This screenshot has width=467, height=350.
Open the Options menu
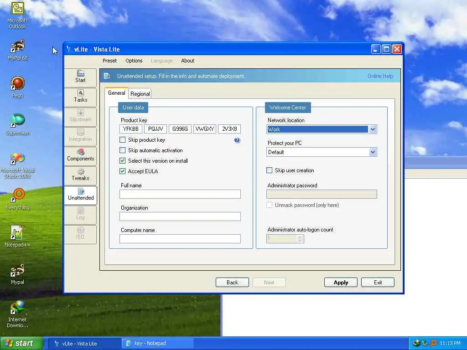click(134, 61)
